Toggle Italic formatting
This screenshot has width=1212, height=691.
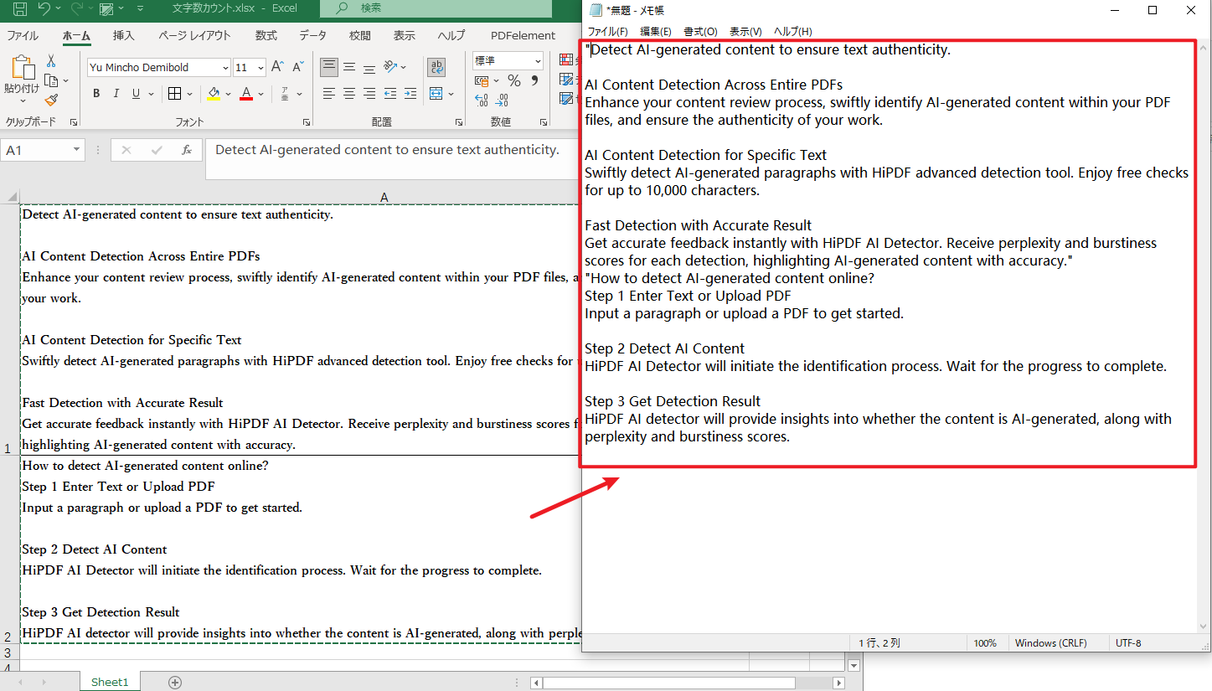(x=116, y=94)
